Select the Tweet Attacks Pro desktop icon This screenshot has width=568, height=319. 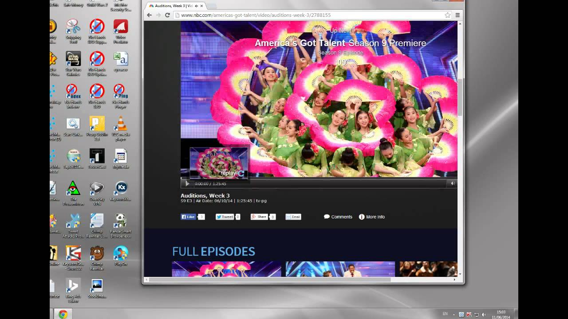pyautogui.click(x=73, y=226)
